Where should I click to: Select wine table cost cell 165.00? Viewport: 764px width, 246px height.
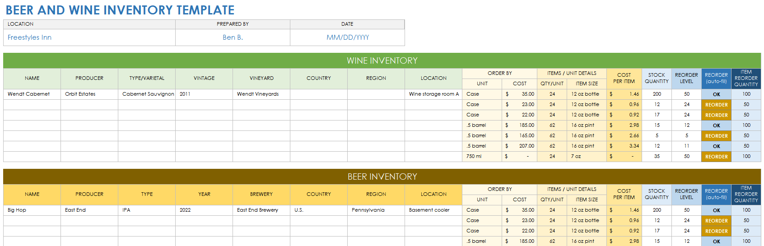[519, 136]
